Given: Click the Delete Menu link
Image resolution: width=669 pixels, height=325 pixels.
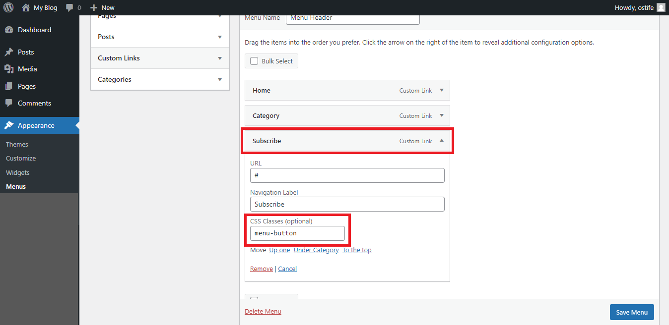Looking at the screenshot, I should click(263, 311).
